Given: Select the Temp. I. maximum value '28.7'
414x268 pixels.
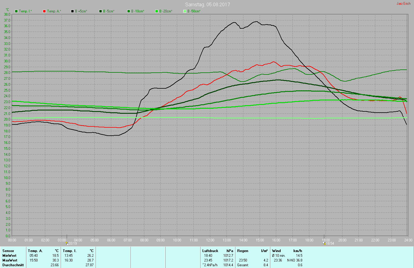Looking at the screenshot, I should [x=90, y=260].
